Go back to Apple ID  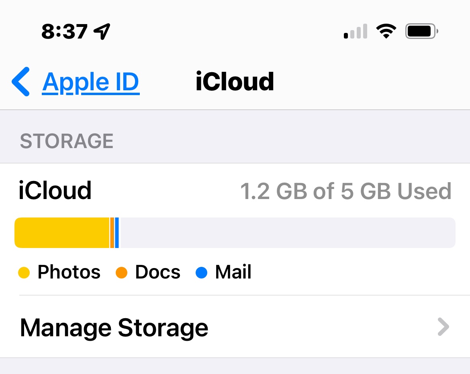point(91,82)
